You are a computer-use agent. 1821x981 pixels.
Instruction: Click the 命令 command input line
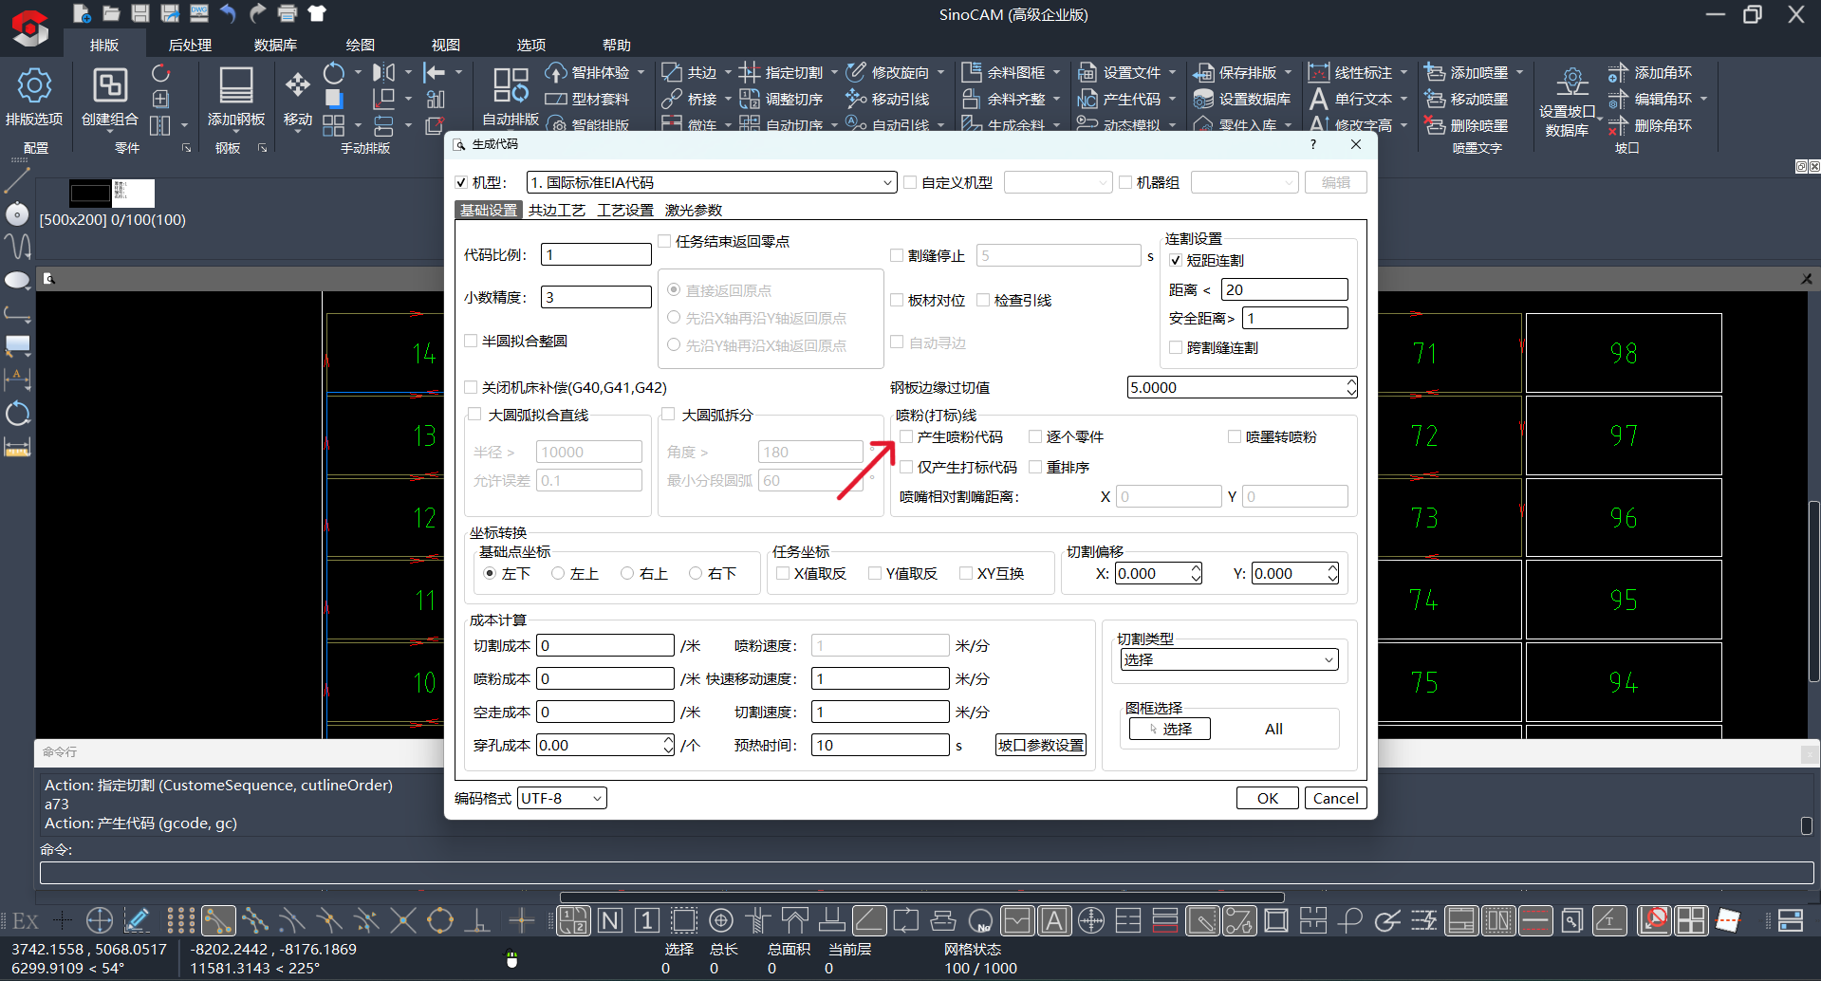(926, 873)
